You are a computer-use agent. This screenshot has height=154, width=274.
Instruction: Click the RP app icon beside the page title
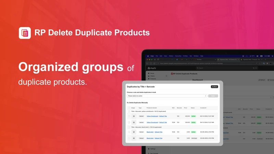pos(172,74)
